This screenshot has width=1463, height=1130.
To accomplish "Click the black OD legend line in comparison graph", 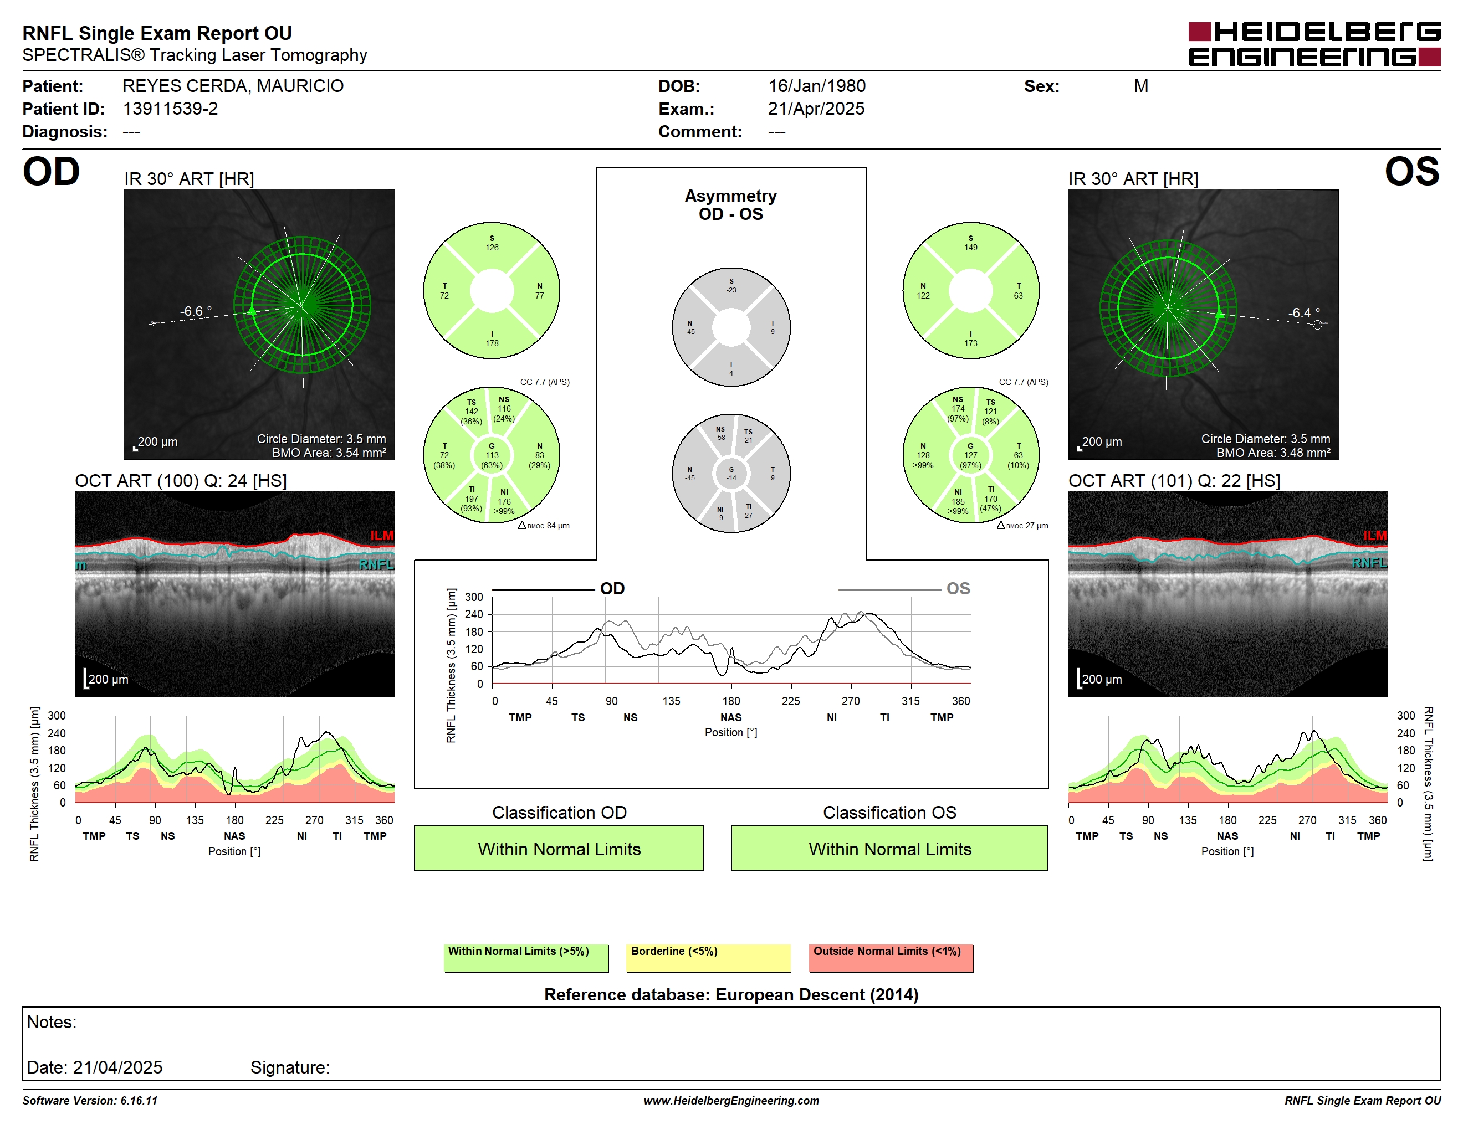I will pos(543,590).
